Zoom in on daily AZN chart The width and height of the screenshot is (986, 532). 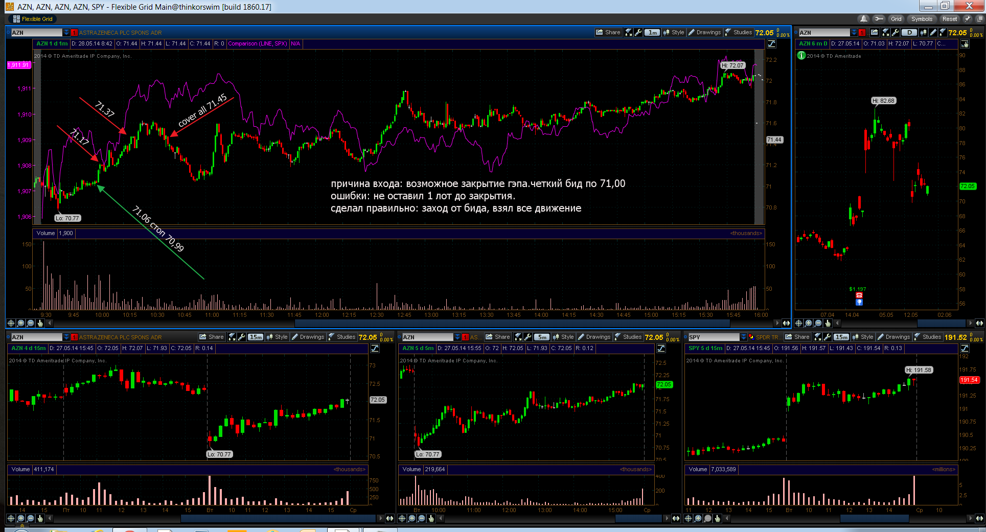808,323
